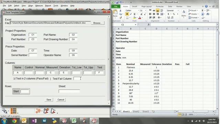Click the Zoom Out minus button in Excel
This screenshot has height=124, width=220.
coord(196,115)
